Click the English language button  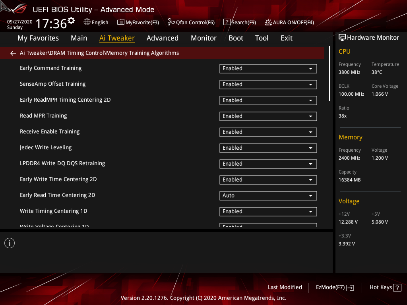point(96,22)
